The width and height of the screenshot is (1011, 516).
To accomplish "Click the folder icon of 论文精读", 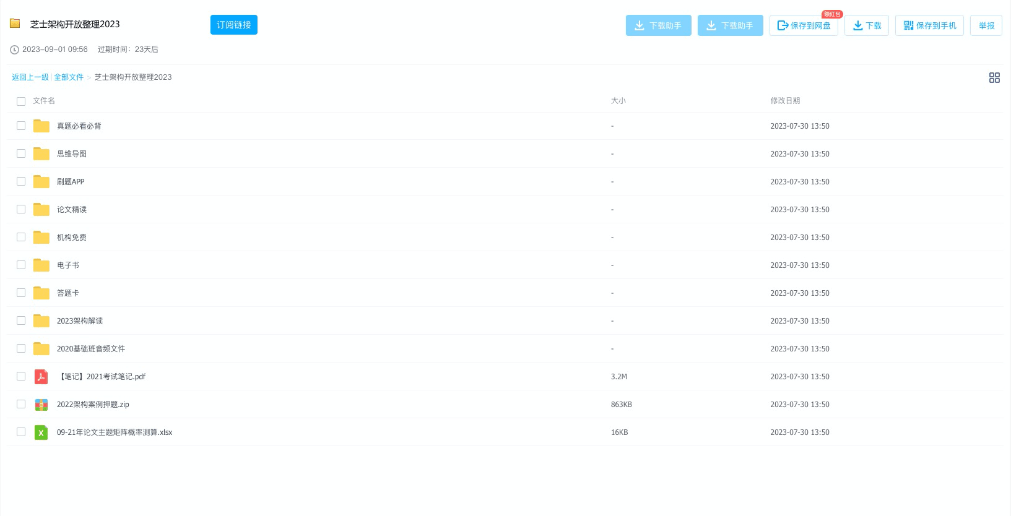I will 41,210.
